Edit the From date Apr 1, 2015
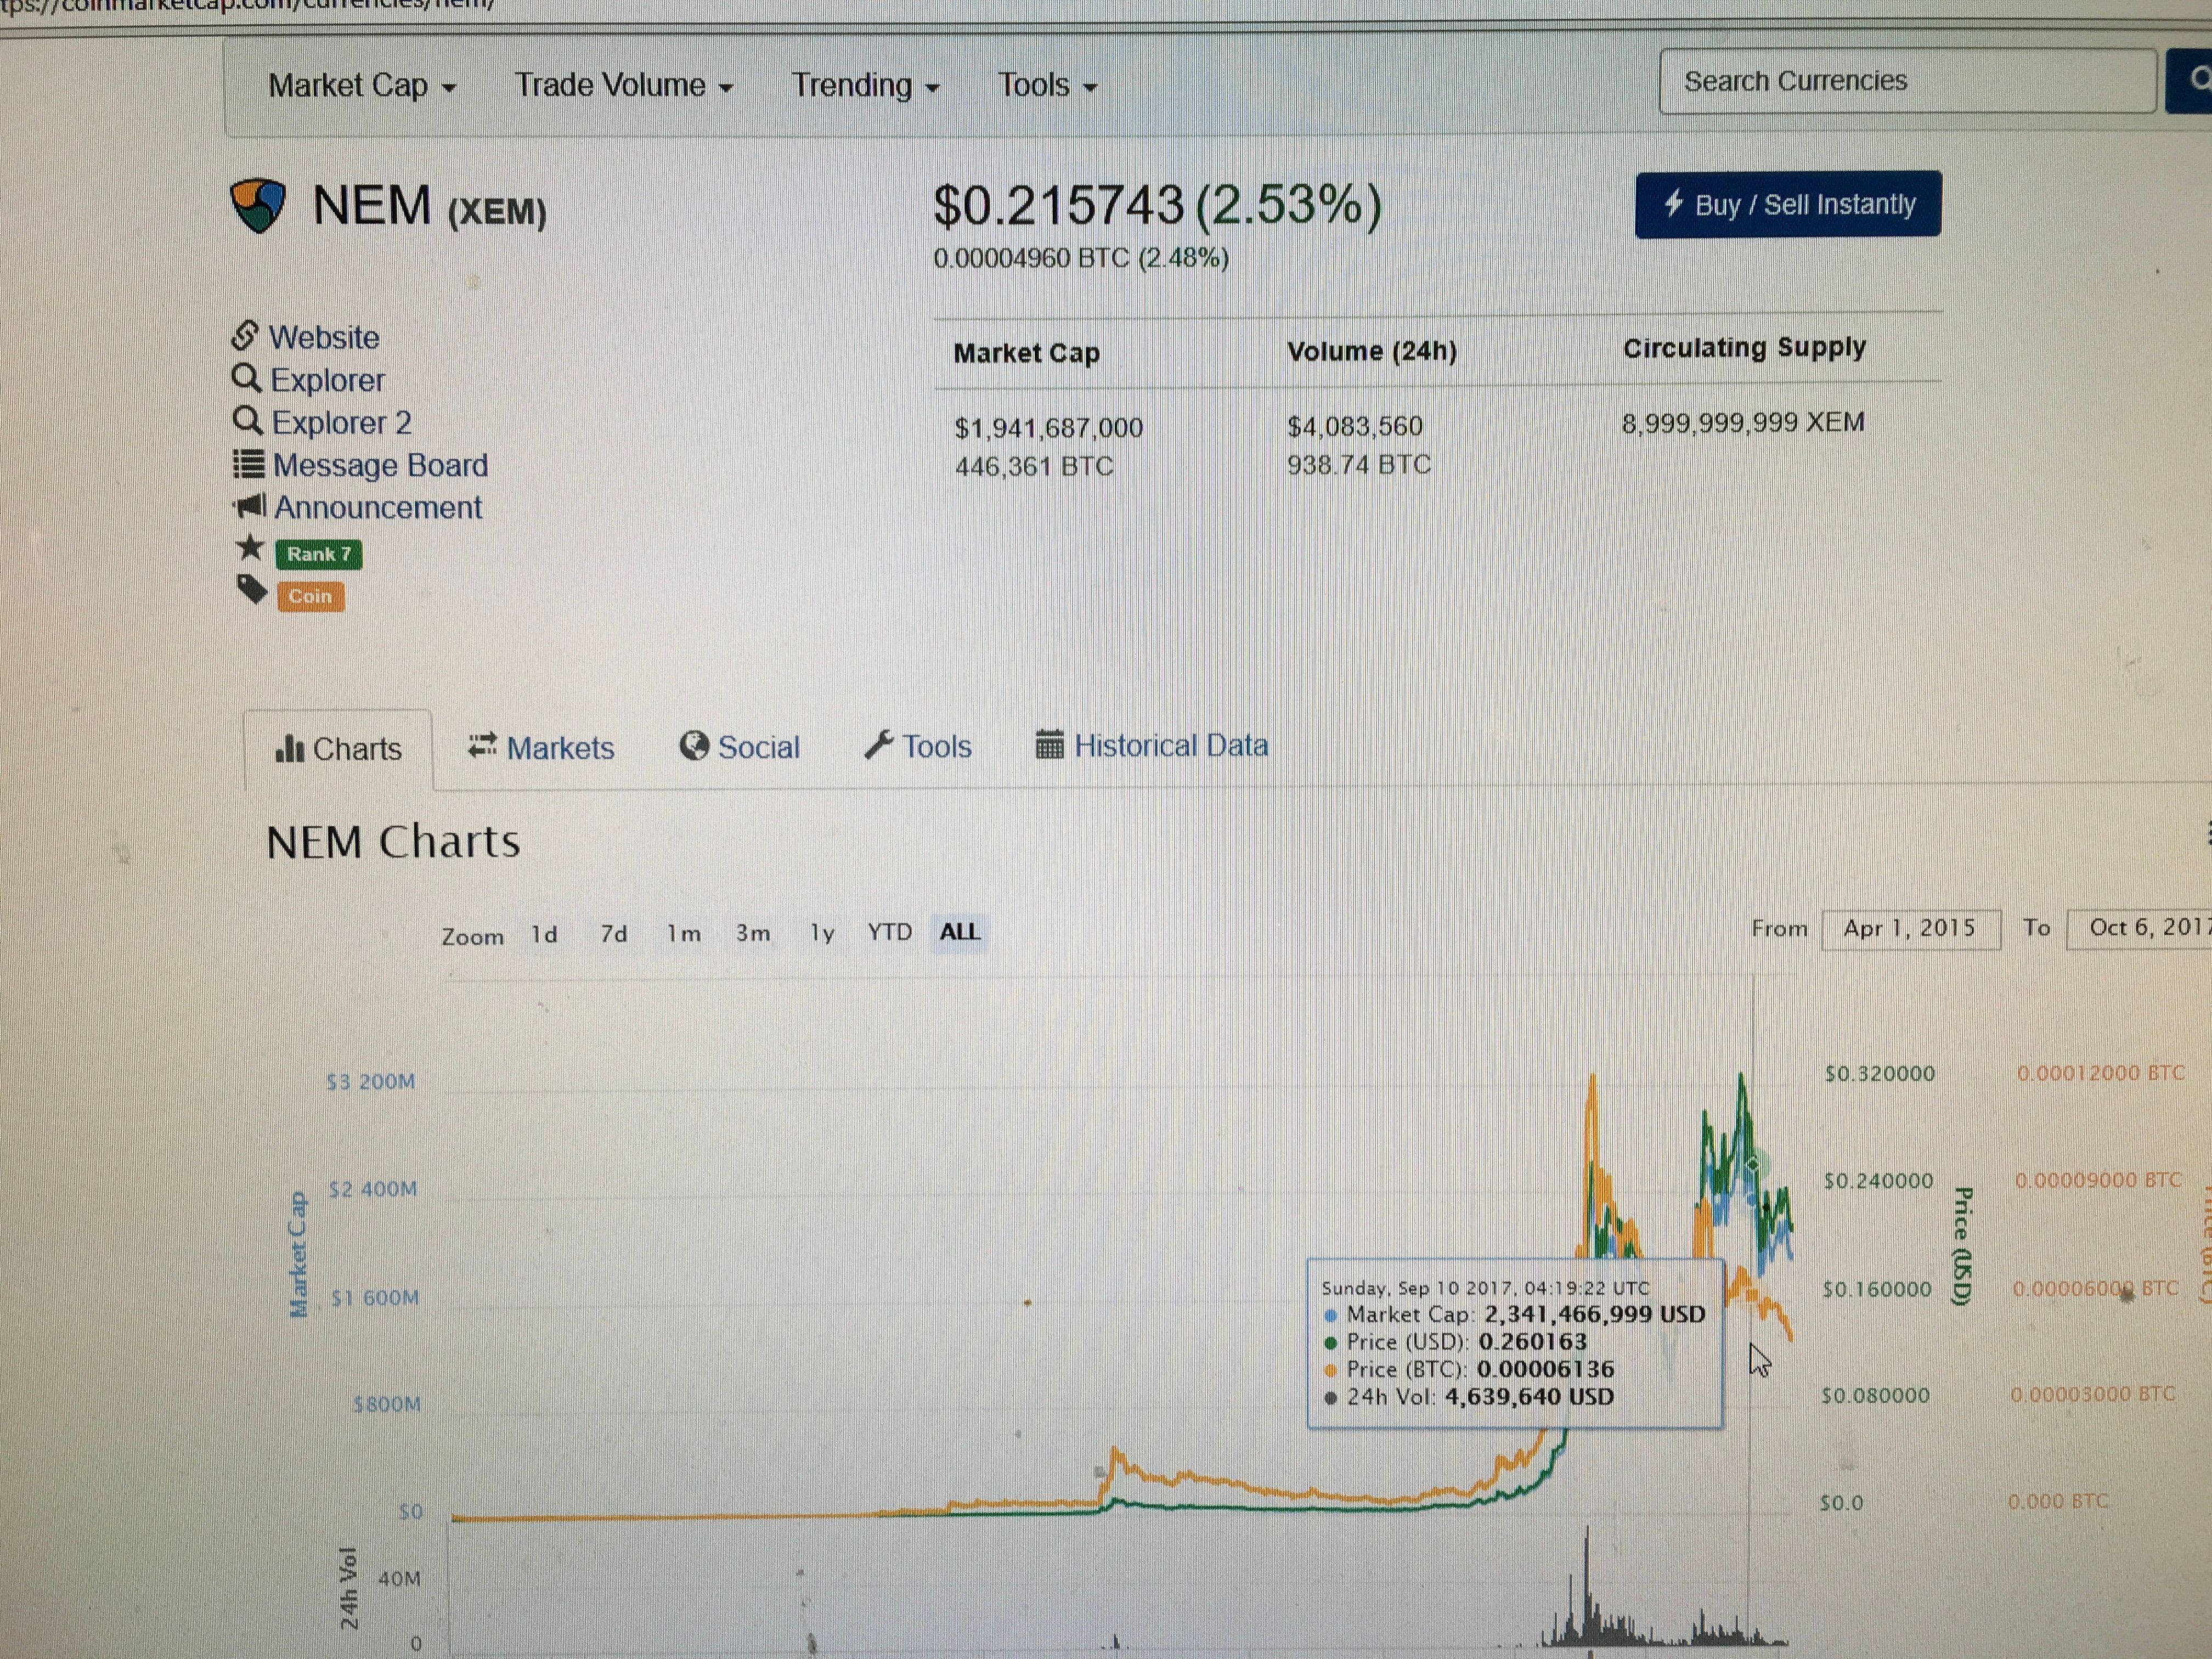Image resolution: width=2212 pixels, height=1659 pixels. pyautogui.click(x=1910, y=929)
